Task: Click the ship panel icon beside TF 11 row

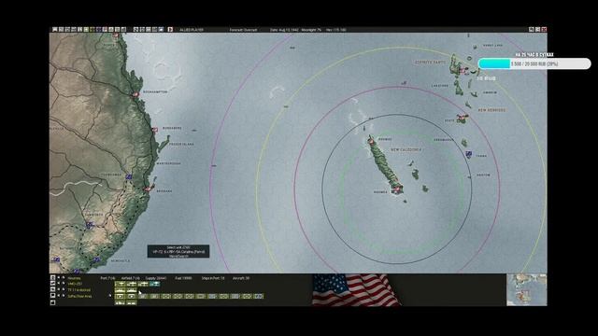Action: pyautogui.click(x=52, y=290)
